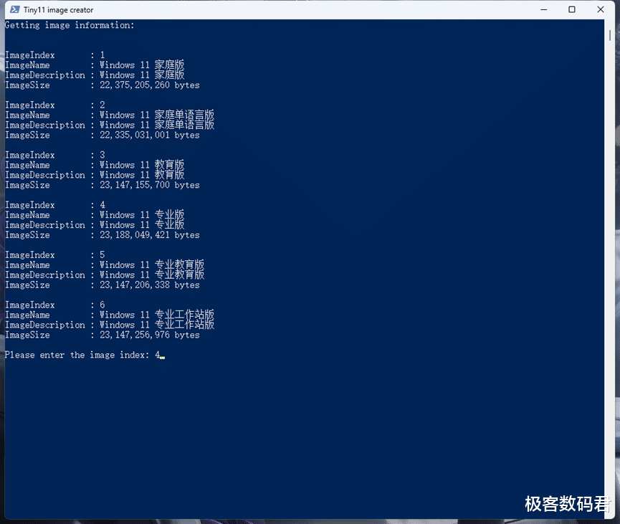
Task: Click ImageIndex value 5
Action: pyautogui.click(x=102, y=254)
